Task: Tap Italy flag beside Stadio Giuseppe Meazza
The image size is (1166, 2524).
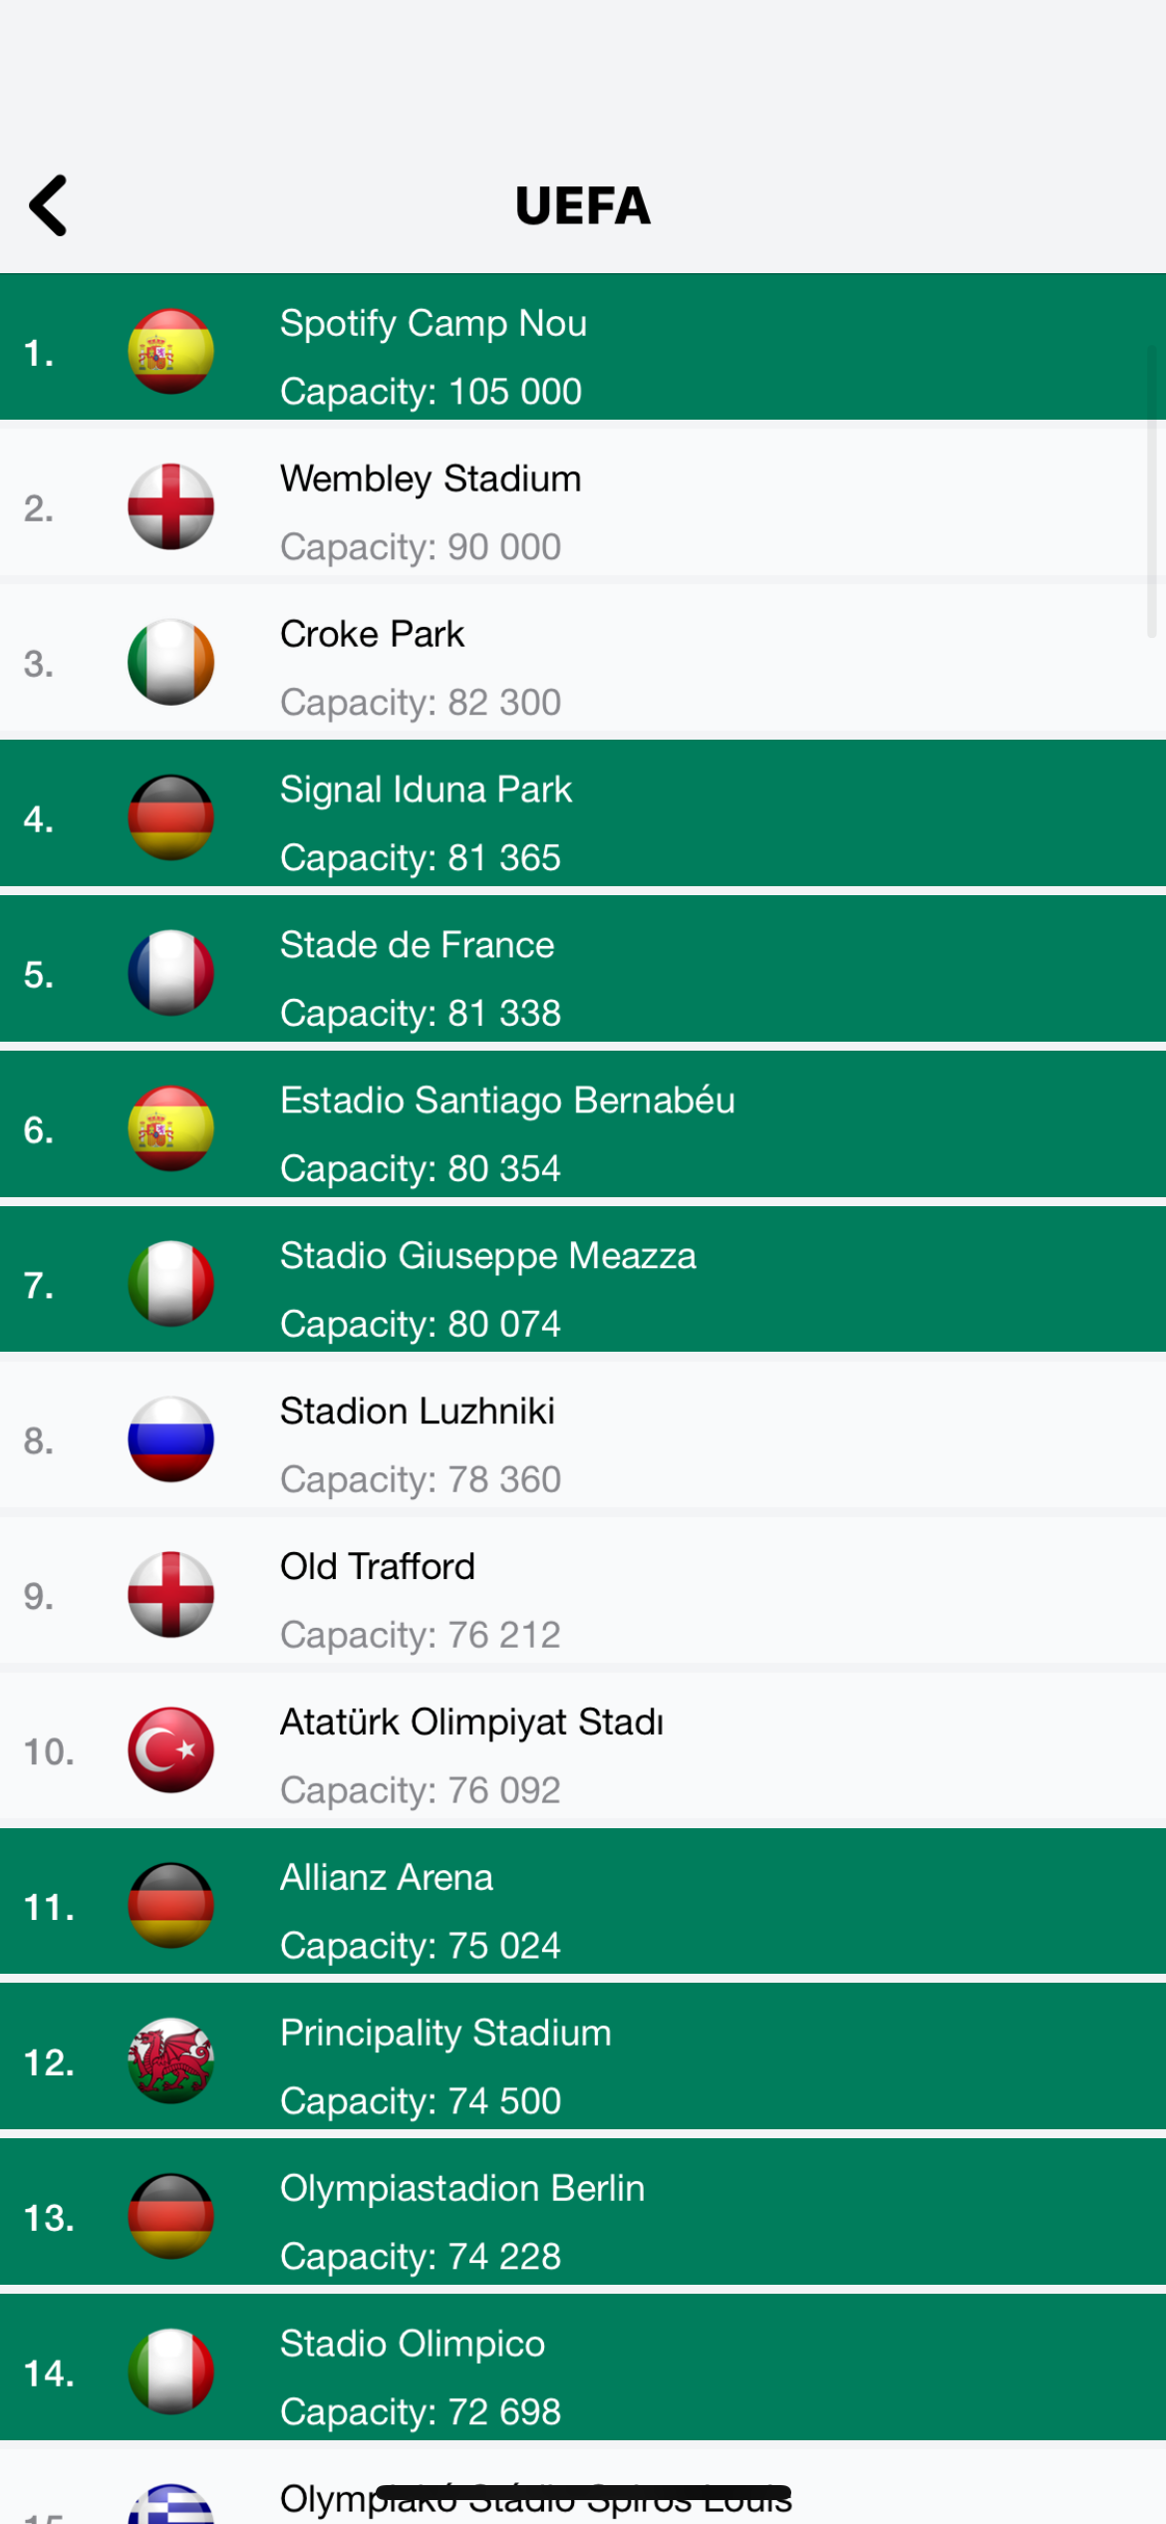Action: pyautogui.click(x=170, y=1284)
